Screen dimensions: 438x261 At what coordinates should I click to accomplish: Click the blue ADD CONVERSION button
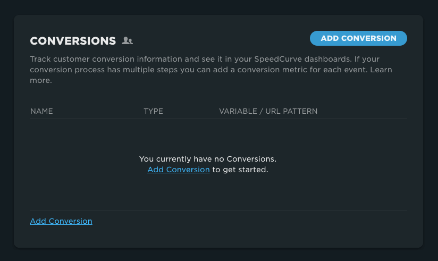tap(358, 38)
